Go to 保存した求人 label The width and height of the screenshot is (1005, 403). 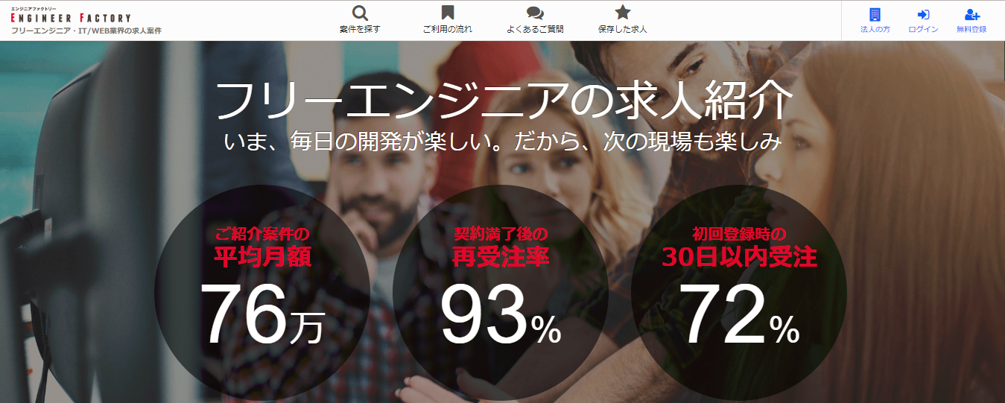[623, 29]
